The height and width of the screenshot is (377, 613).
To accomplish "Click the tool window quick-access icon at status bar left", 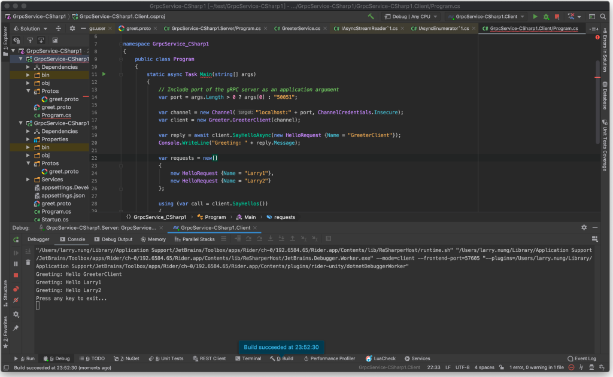I will [6, 367].
